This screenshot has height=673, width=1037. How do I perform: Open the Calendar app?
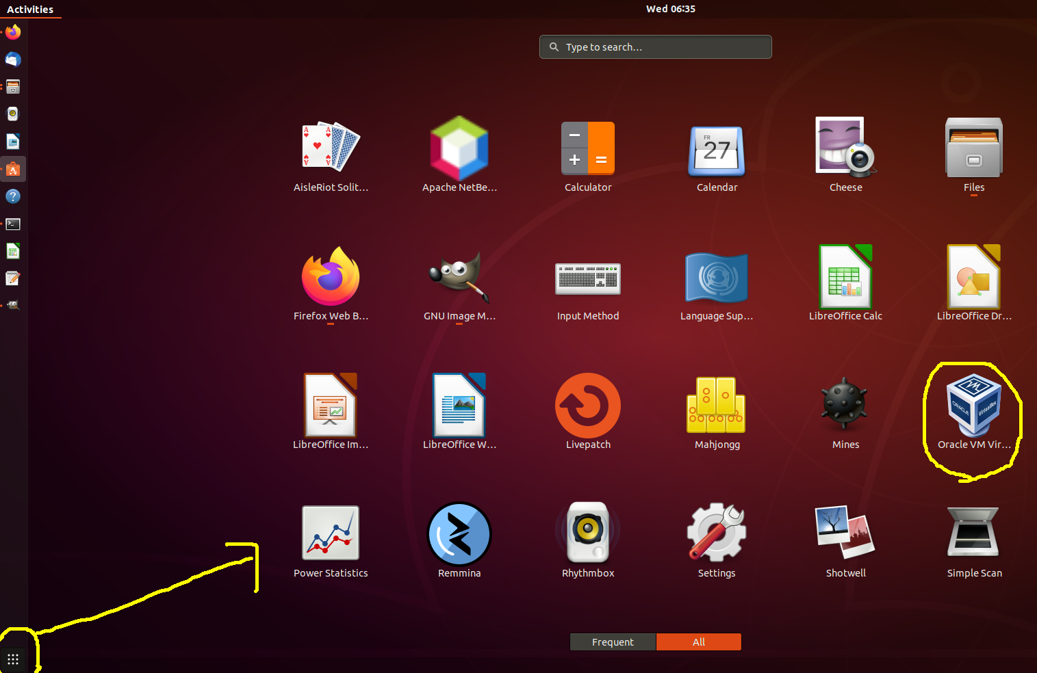[717, 157]
